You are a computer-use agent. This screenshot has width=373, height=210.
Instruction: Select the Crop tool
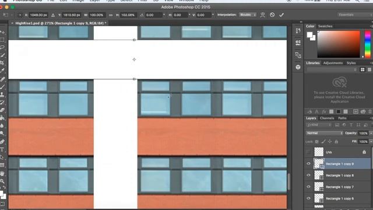[x=2, y=63]
